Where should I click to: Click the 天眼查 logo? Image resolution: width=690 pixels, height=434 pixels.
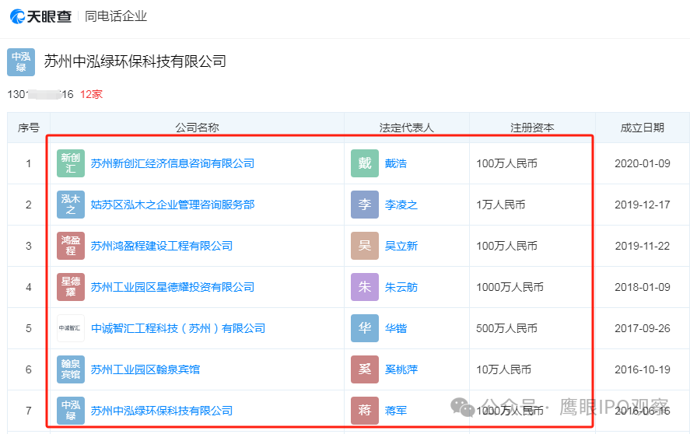[x=40, y=17]
